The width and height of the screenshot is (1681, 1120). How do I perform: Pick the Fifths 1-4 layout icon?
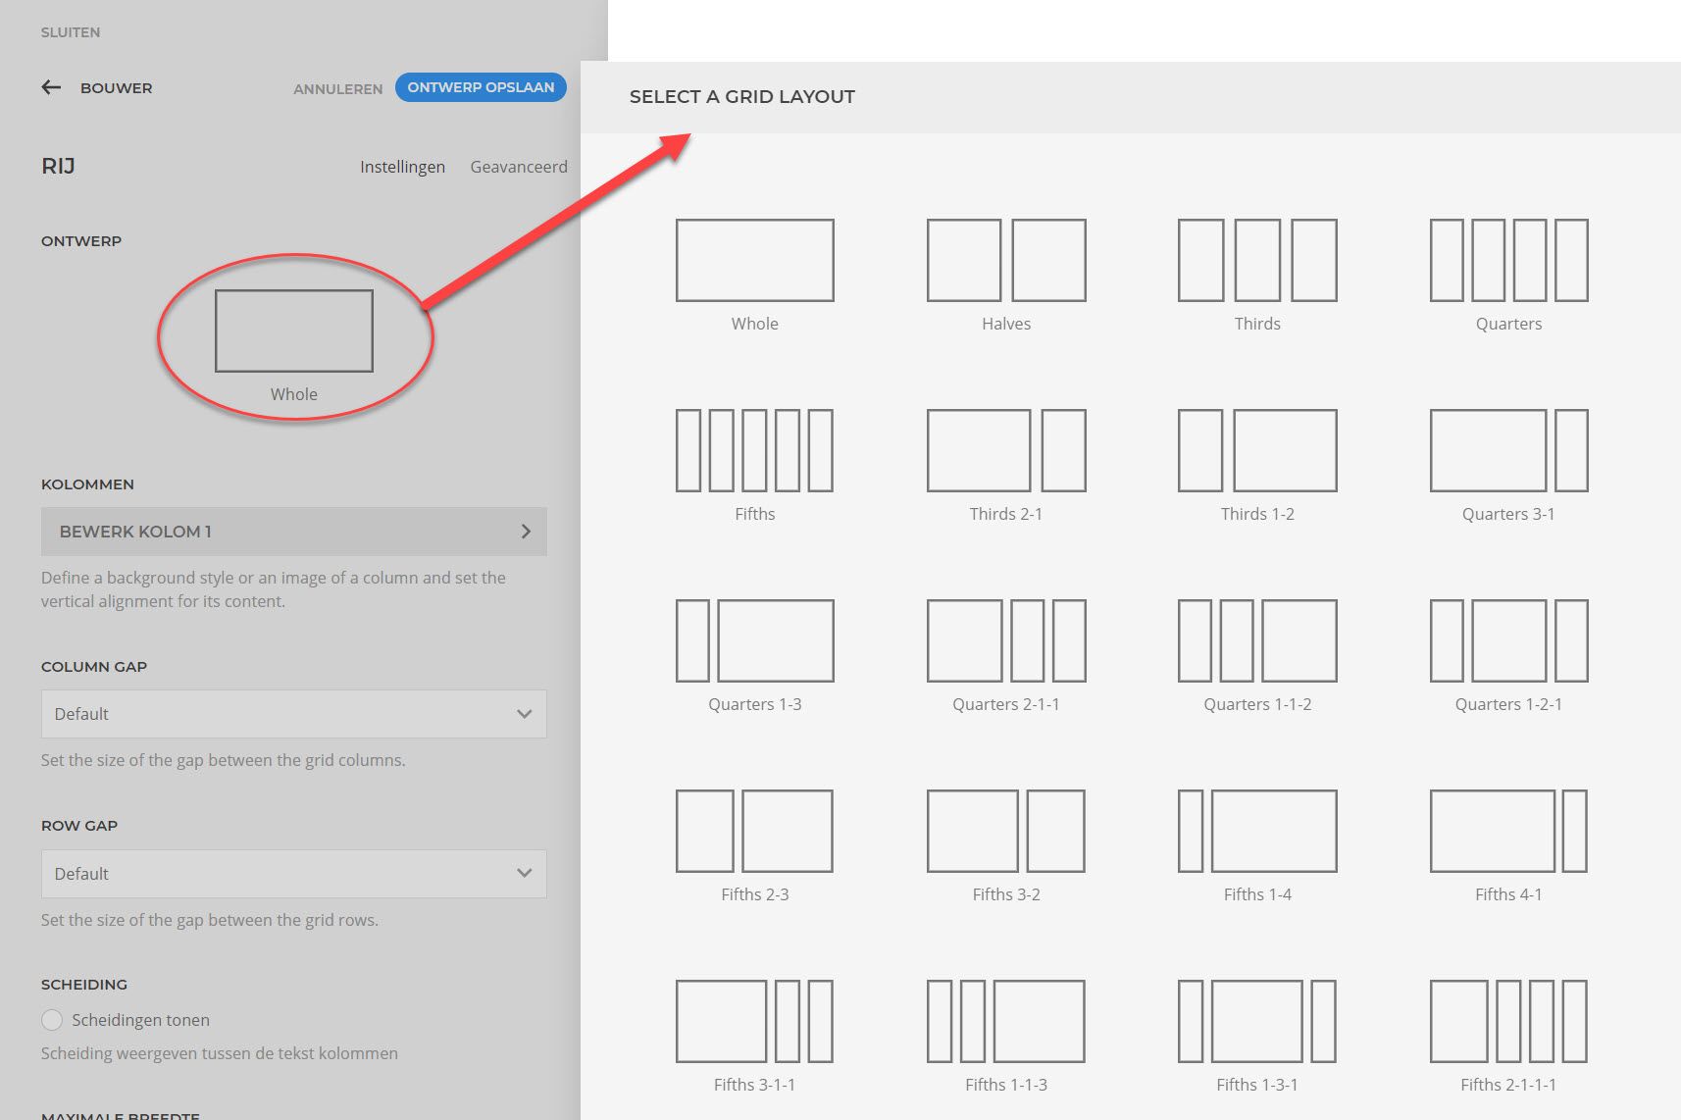(x=1257, y=831)
